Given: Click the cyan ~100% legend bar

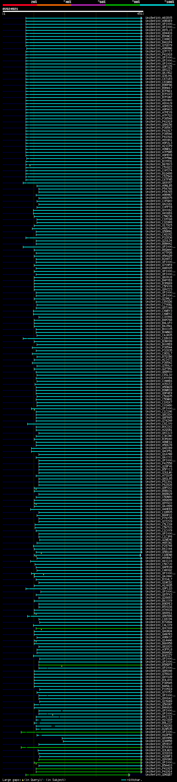Looking at the screenshot, I should tap(157, 5).
